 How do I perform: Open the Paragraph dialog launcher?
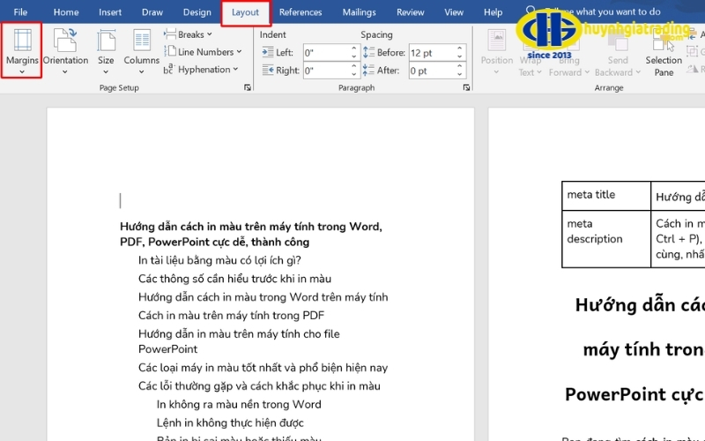click(x=466, y=87)
